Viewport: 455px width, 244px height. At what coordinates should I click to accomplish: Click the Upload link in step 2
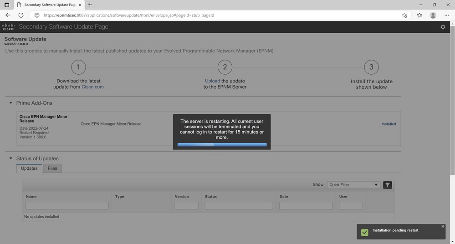point(212,81)
